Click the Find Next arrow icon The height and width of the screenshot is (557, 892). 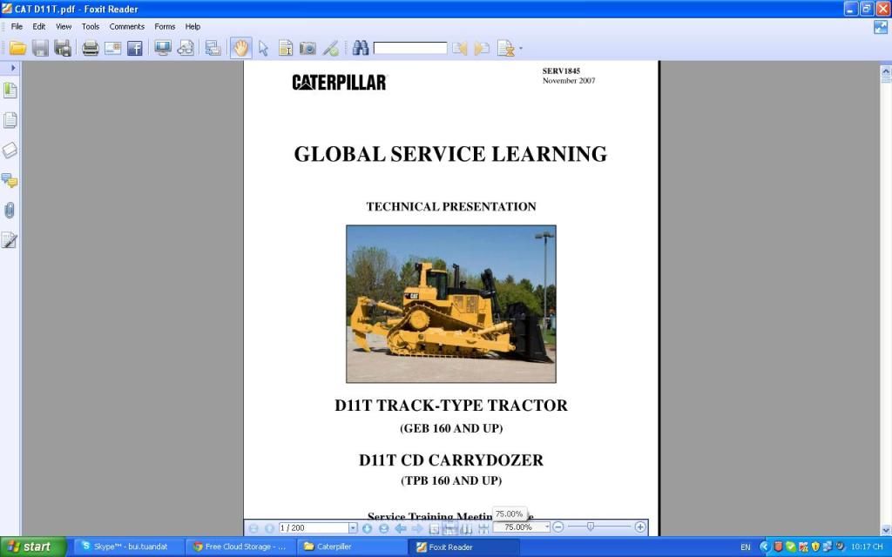pos(482,49)
